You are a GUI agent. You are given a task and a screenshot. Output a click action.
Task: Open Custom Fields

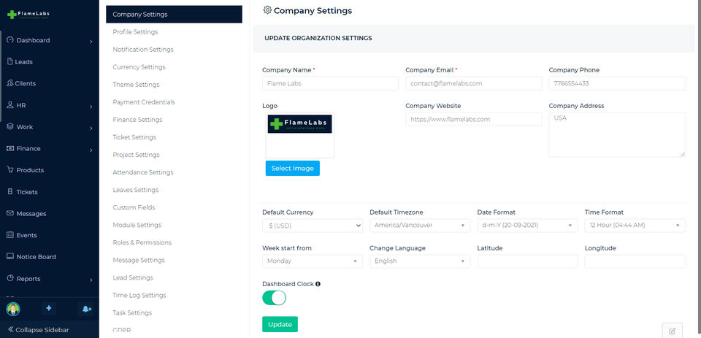click(134, 207)
